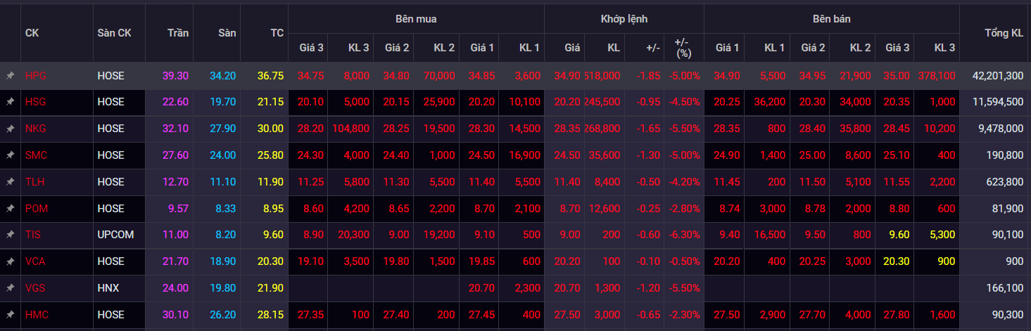Click the TC column header
This screenshot has height=331, width=1031.
[277, 33]
